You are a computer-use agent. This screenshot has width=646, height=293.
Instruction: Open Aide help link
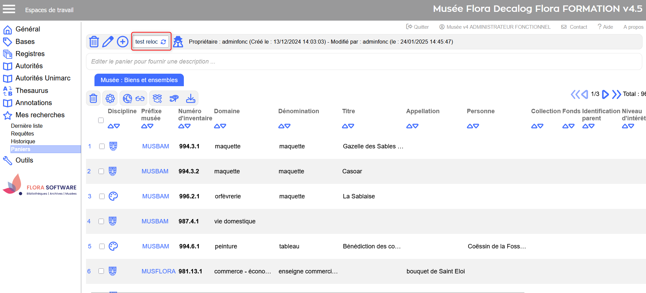(605, 27)
